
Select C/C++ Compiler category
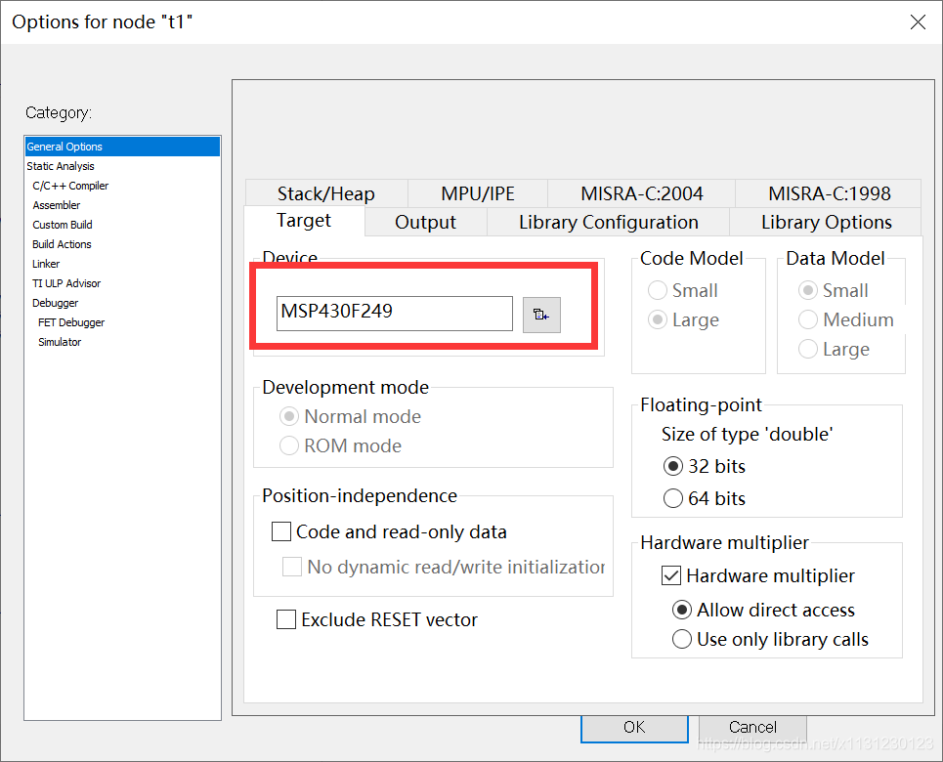(x=70, y=186)
